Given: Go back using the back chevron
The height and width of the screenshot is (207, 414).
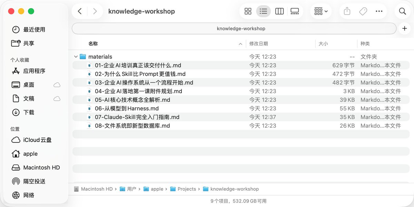Looking at the screenshot, I should pyautogui.click(x=80, y=11).
